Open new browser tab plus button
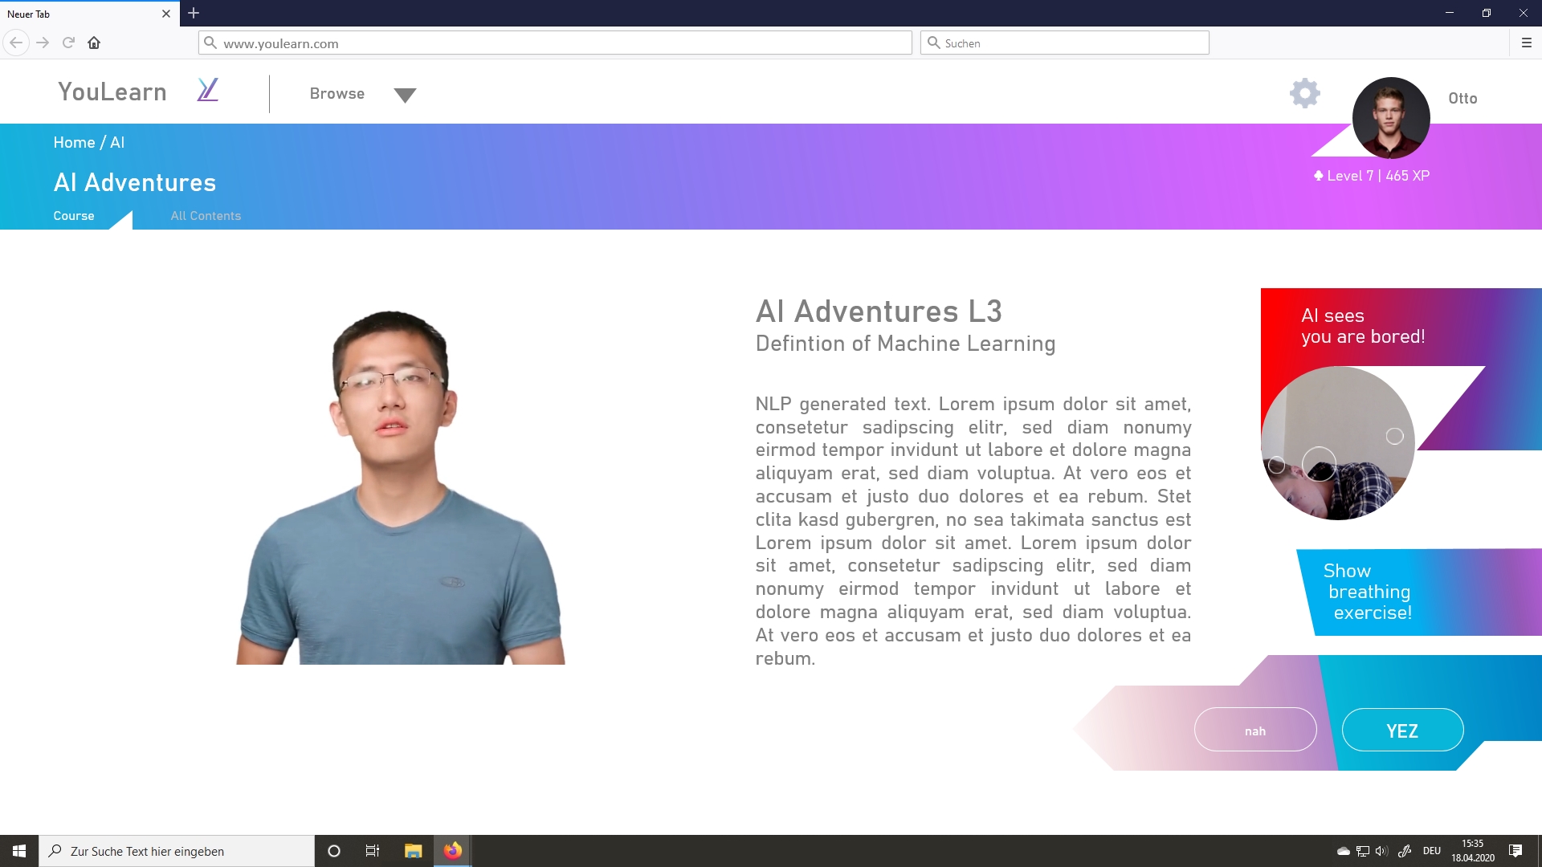This screenshot has width=1542, height=867. [194, 14]
